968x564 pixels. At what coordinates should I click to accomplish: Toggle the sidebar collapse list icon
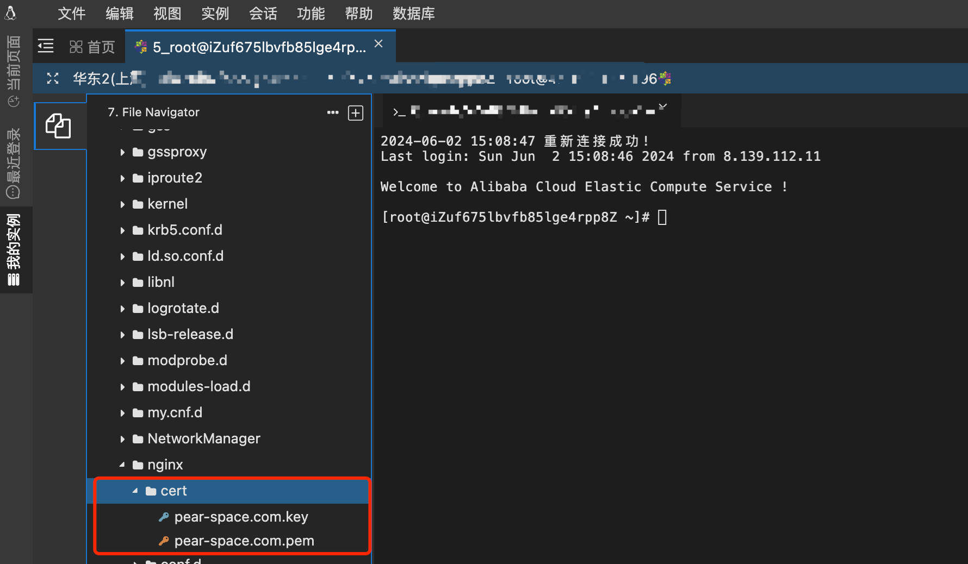click(x=46, y=46)
